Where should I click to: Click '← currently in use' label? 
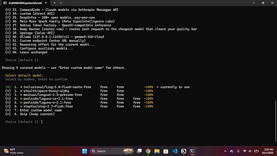point(173,87)
